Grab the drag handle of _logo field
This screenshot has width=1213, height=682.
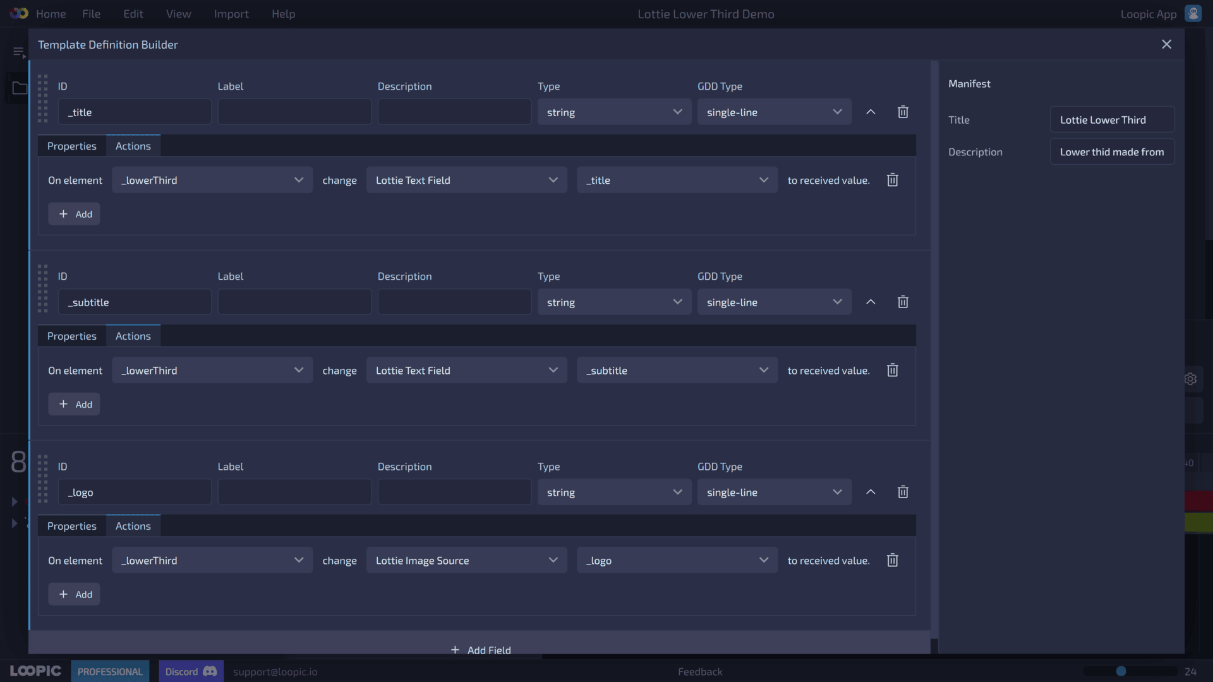pyautogui.click(x=42, y=479)
